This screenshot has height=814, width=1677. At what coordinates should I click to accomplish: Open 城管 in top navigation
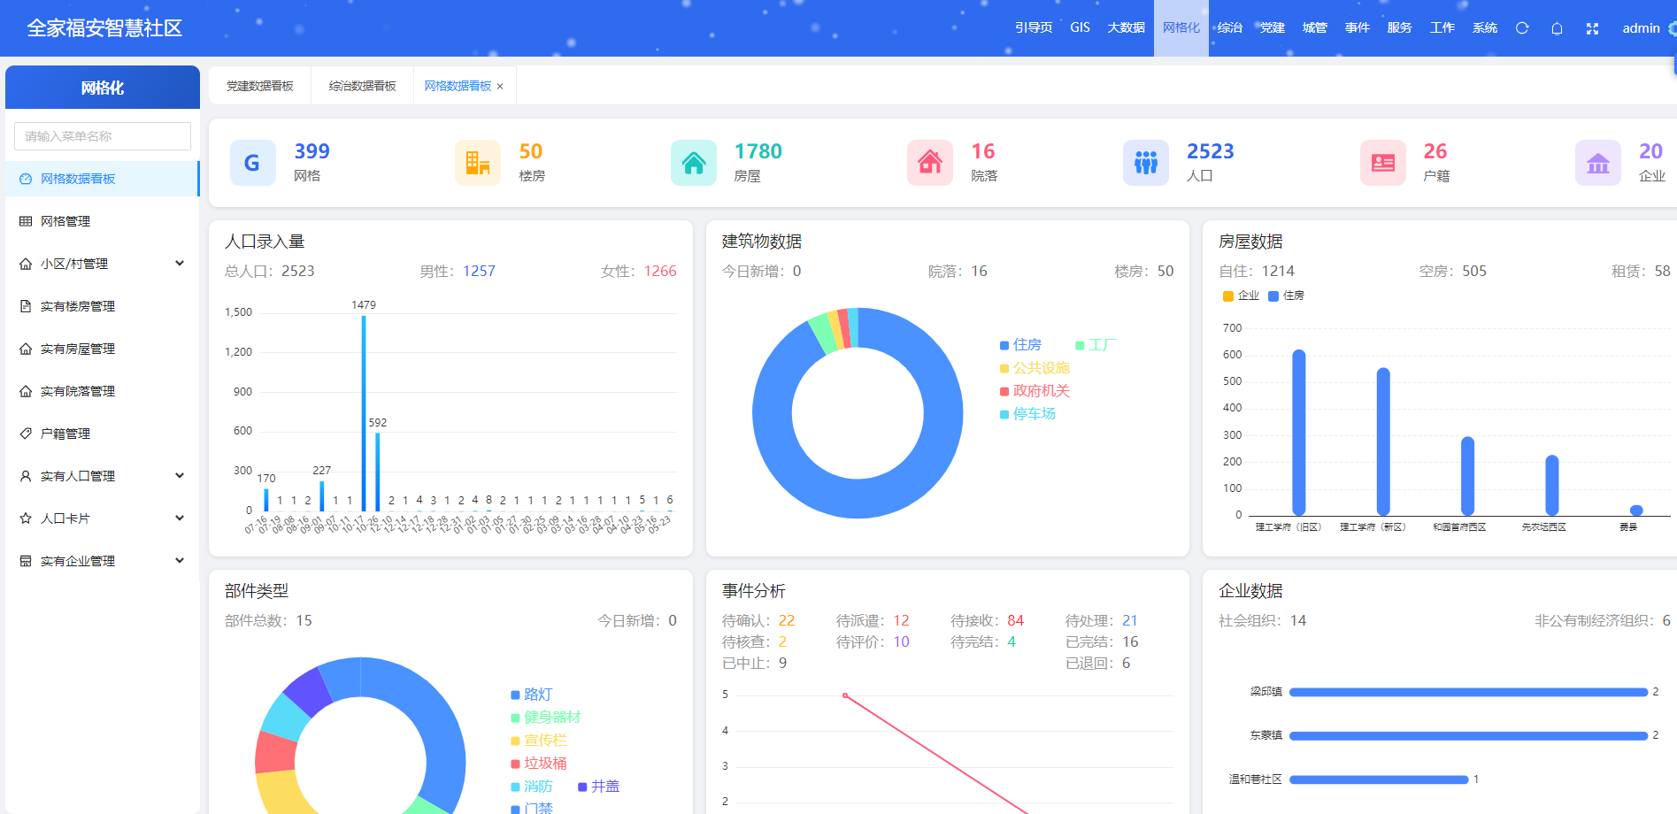[x=1315, y=28]
